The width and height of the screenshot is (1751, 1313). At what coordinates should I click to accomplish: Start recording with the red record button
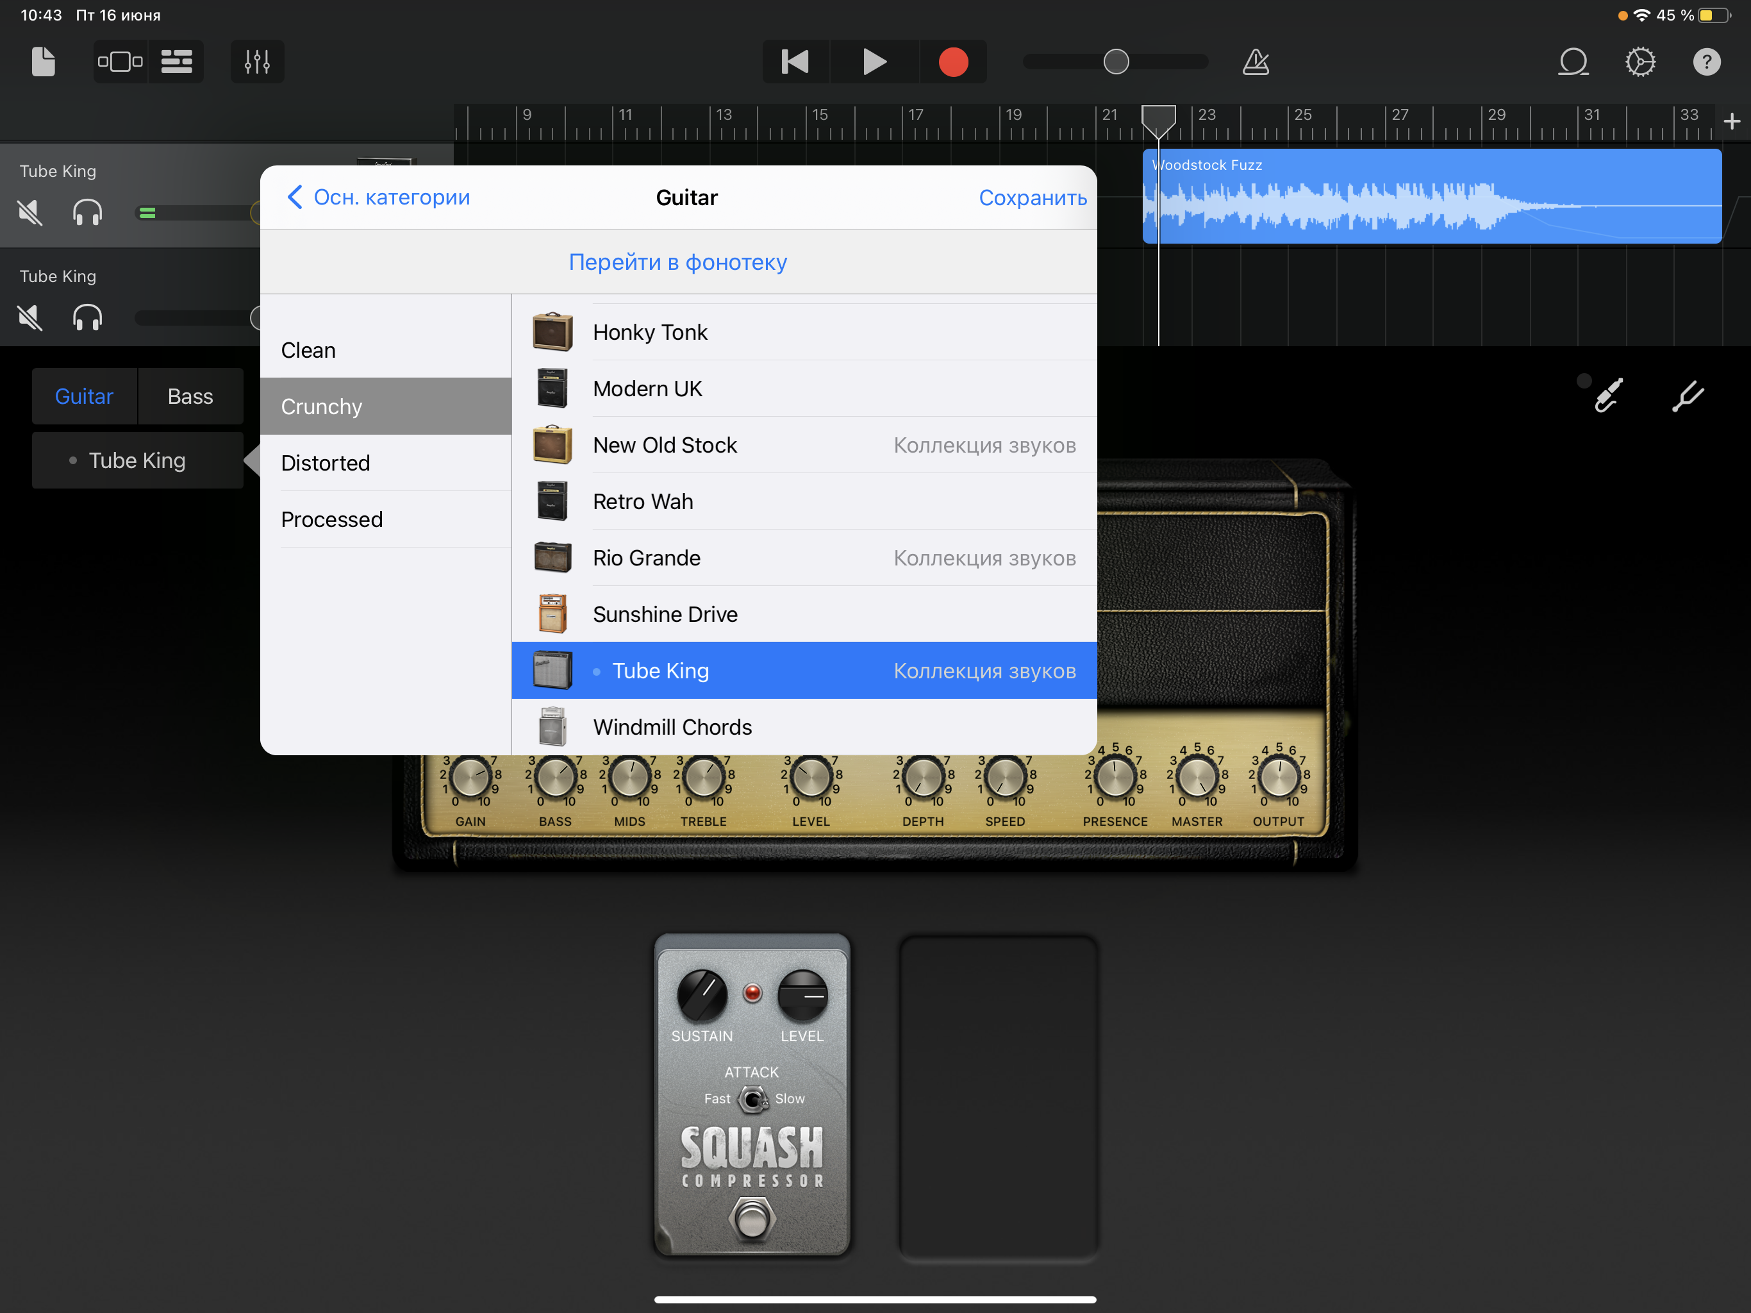[x=953, y=62]
